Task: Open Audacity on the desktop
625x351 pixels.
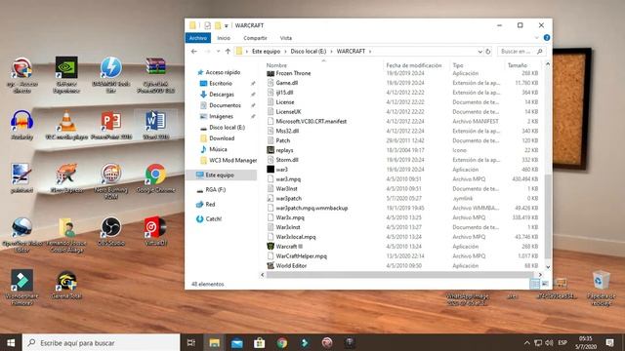Action: click(x=21, y=125)
